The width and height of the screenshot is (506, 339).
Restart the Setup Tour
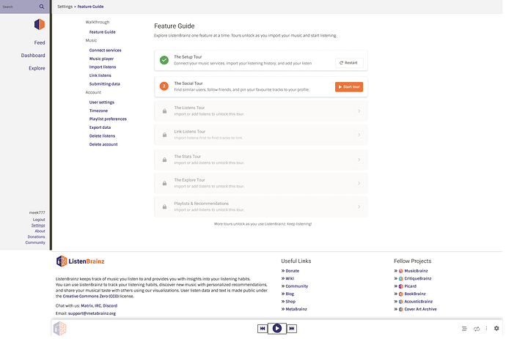(x=349, y=63)
